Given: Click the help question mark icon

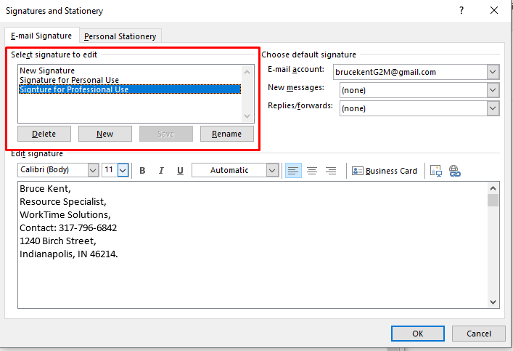Looking at the screenshot, I should click(461, 10).
